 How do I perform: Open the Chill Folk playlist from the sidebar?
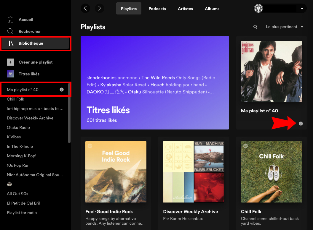15,99
